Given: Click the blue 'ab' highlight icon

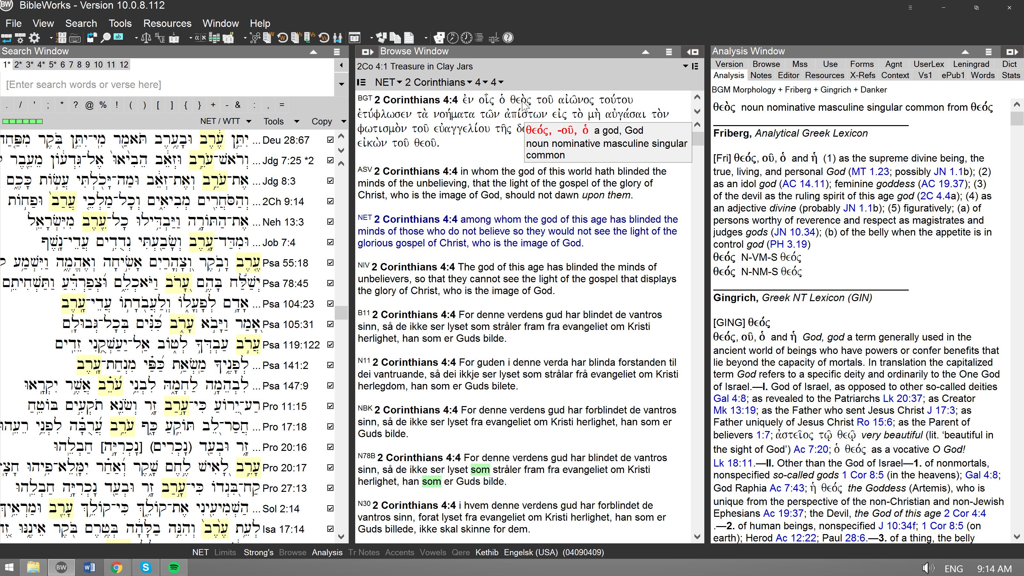Looking at the screenshot, I should point(118,37).
